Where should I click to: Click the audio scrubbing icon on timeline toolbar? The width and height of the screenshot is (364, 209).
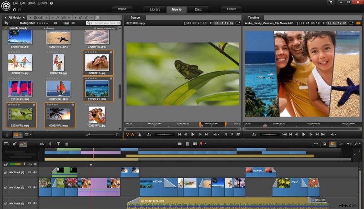[349, 144]
